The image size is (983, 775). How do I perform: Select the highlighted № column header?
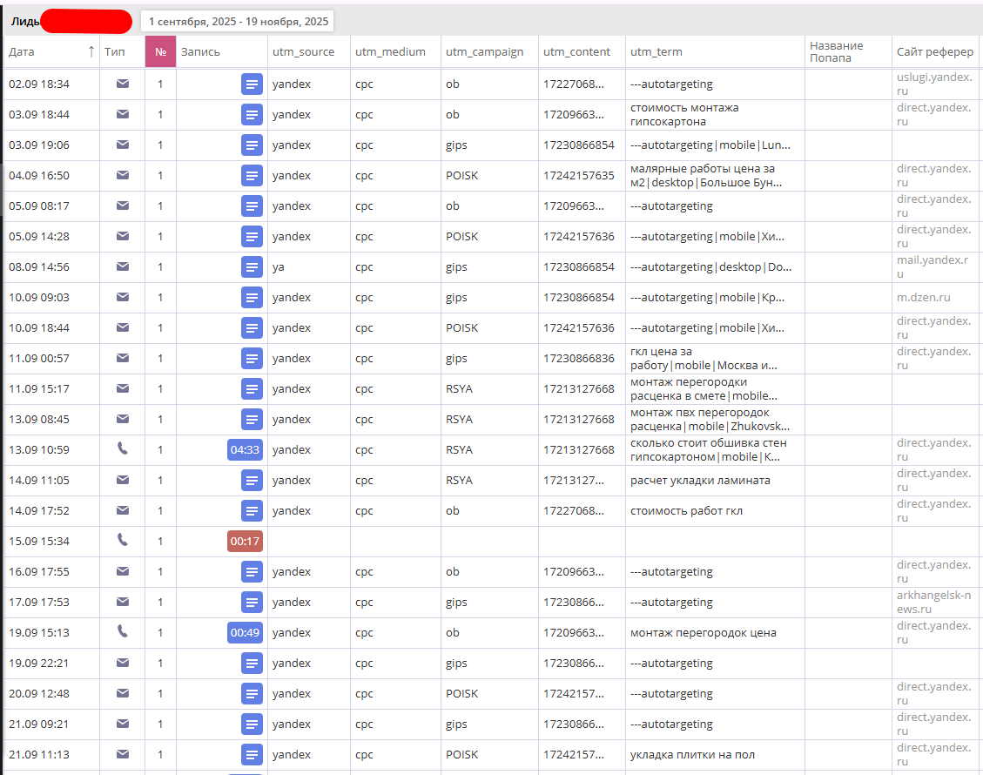click(160, 52)
